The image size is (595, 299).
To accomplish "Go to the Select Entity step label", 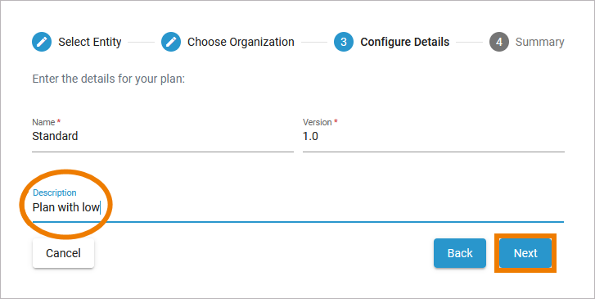I will click(90, 42).
